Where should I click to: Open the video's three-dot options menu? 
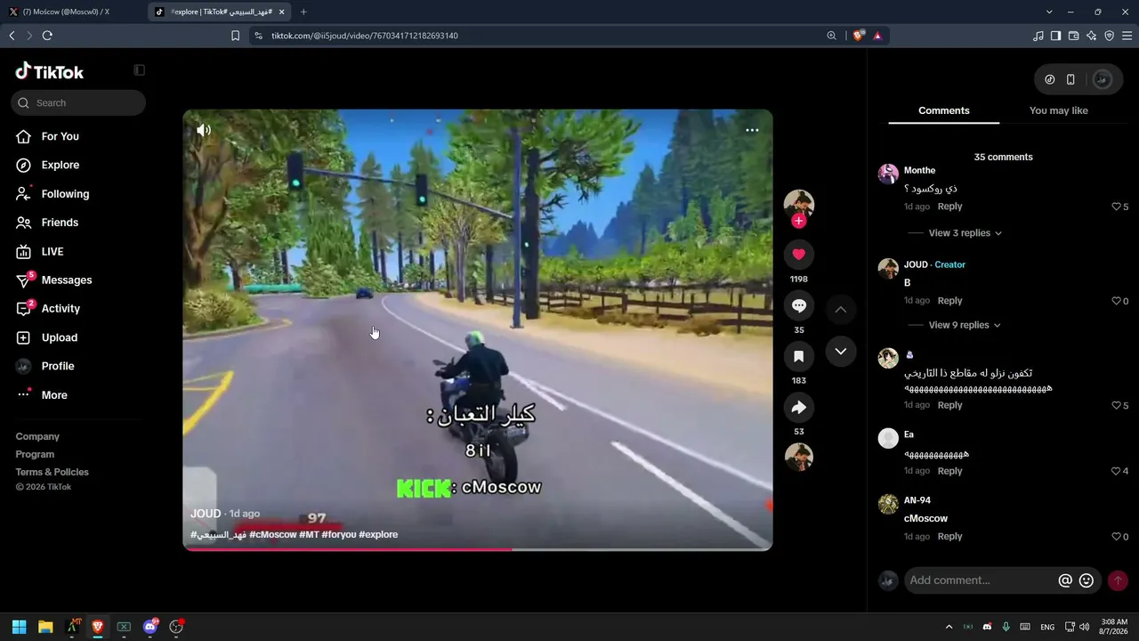[752, 130]
